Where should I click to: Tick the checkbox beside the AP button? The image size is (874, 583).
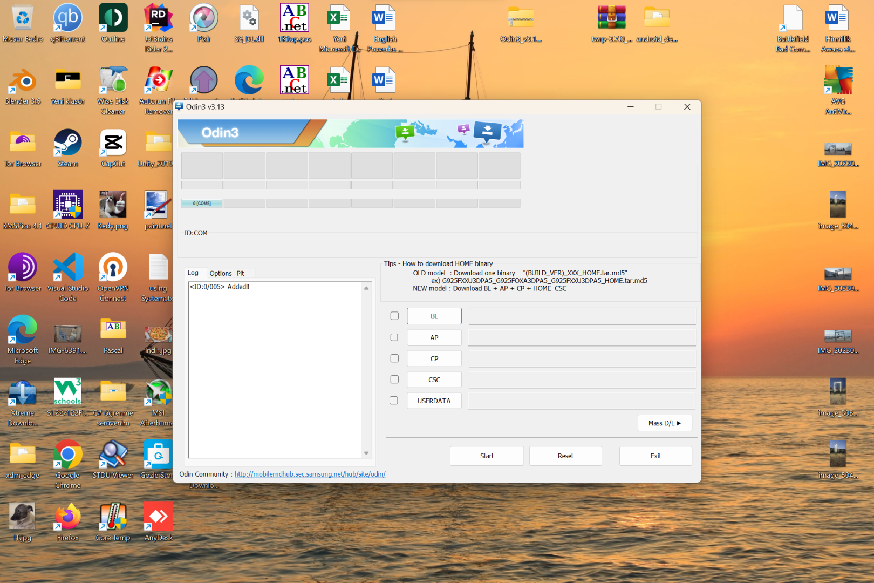tap(394, 337)
